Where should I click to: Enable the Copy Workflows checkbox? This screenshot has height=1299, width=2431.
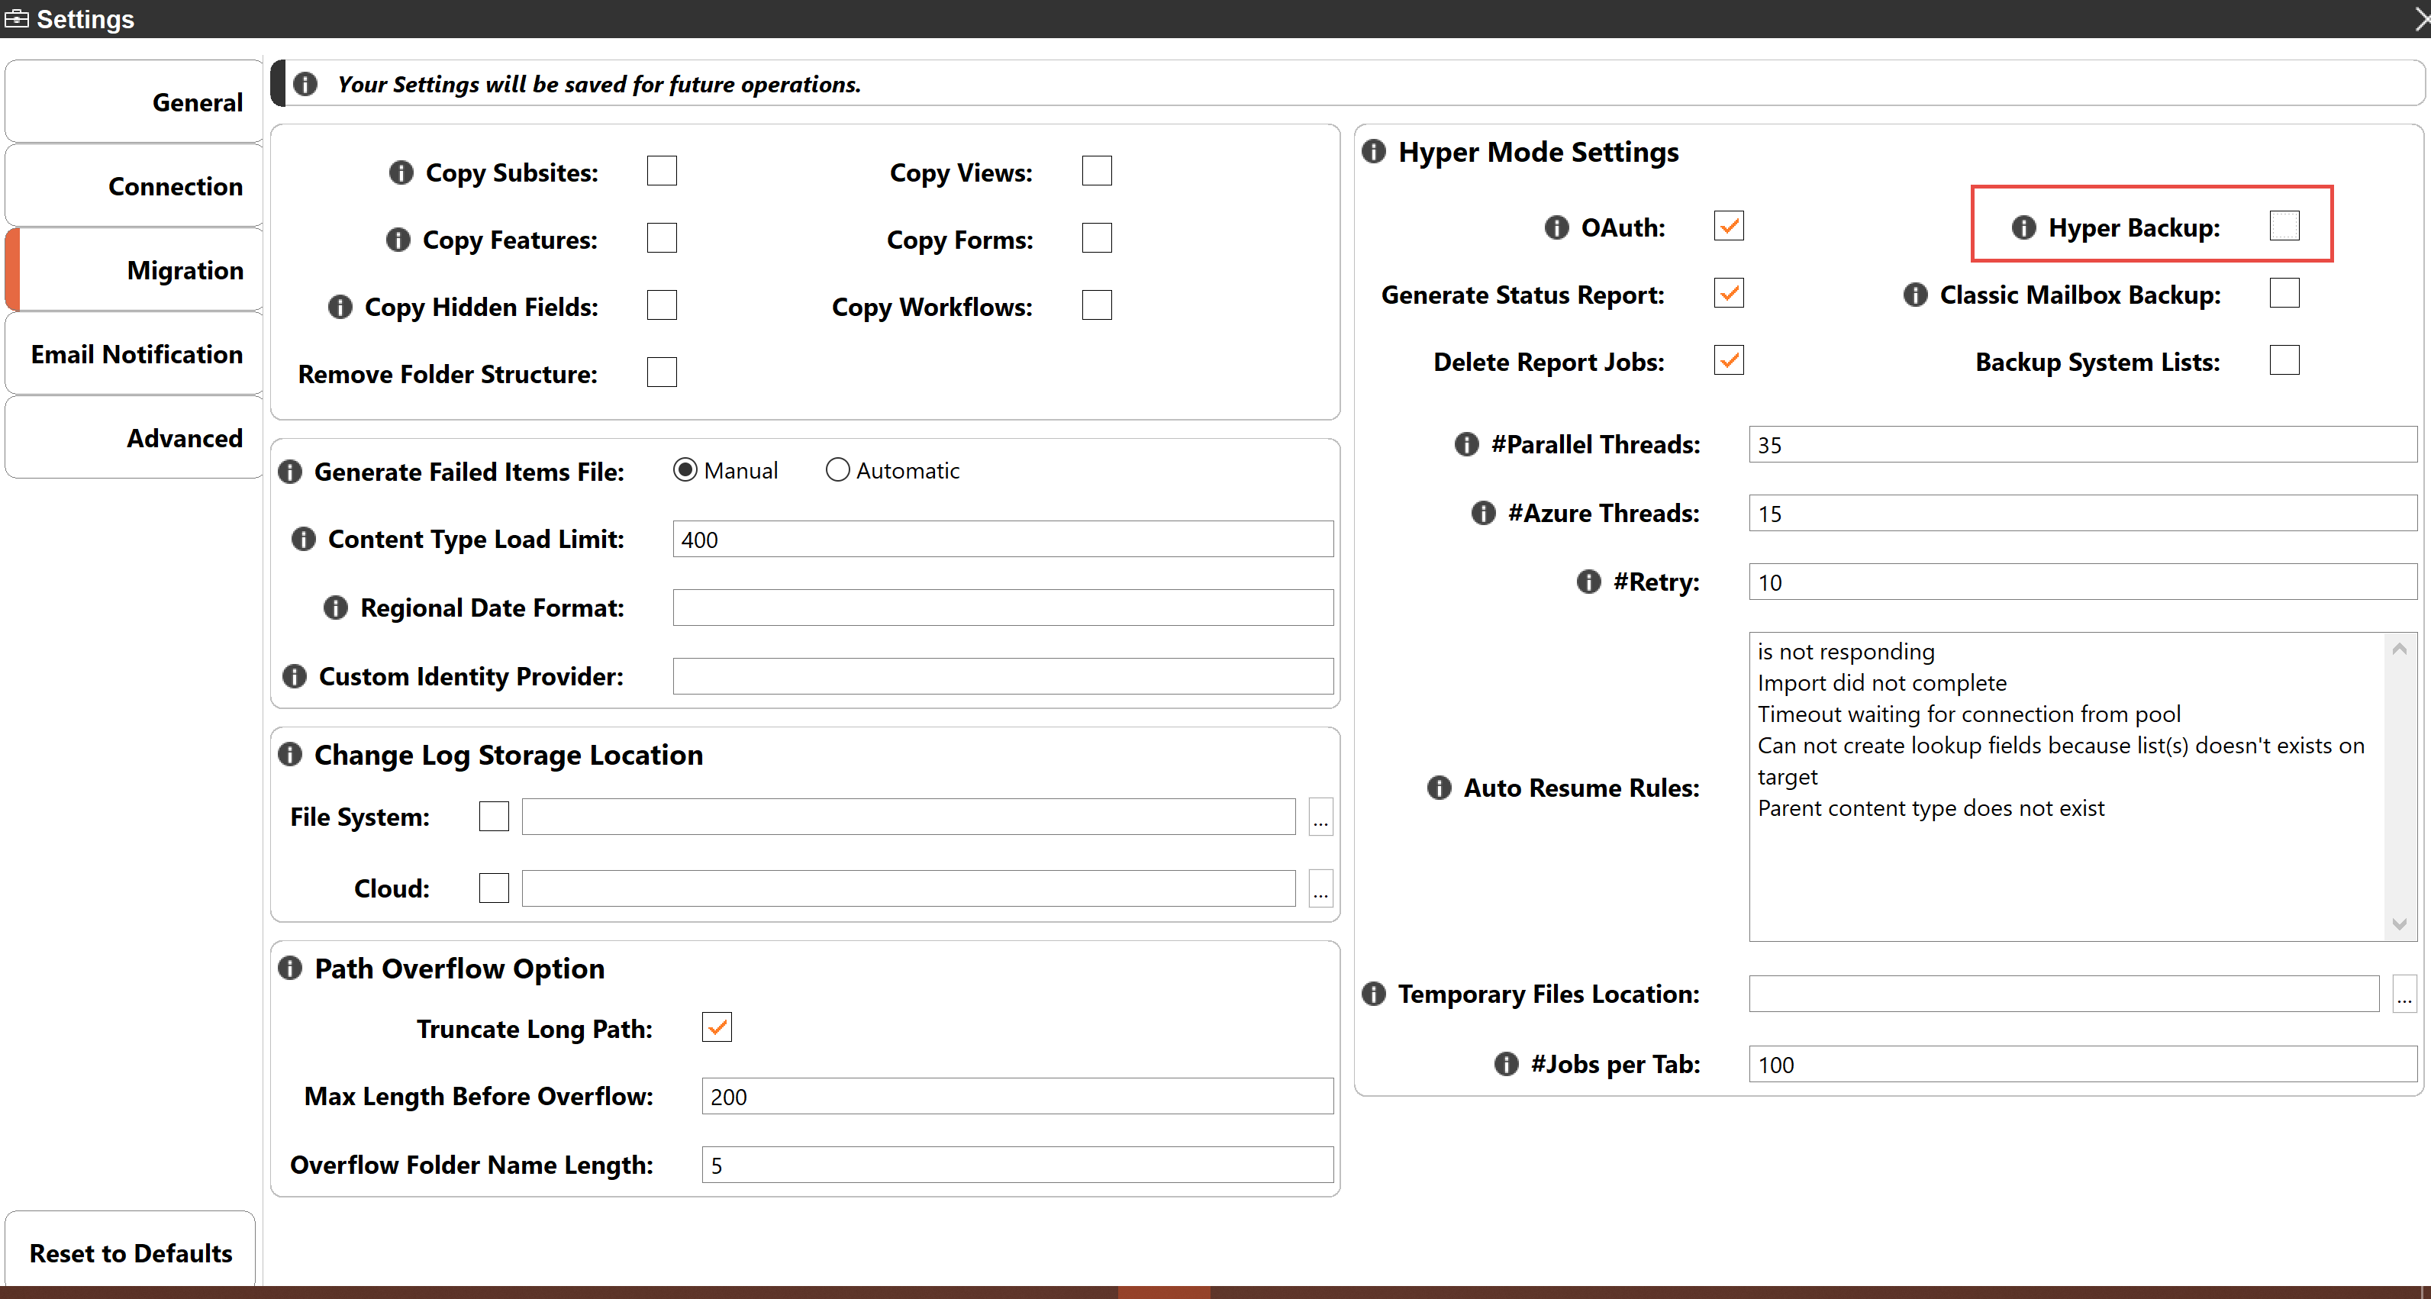pyautogui.click(x=1097, y=304)
